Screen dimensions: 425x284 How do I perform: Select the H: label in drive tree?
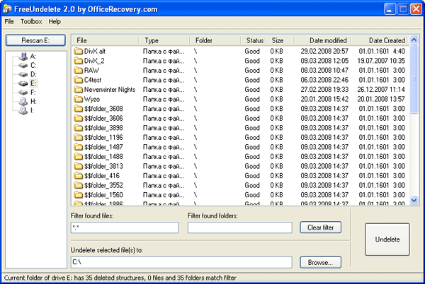click(33, 101)
